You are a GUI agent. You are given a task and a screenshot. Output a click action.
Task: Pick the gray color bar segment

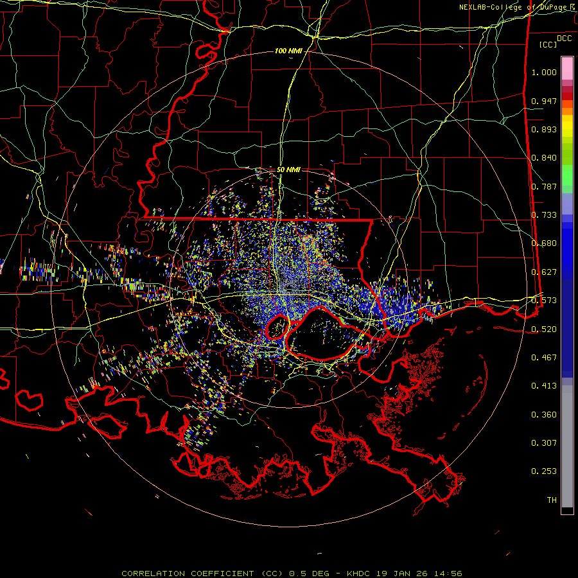click(567, 446)
